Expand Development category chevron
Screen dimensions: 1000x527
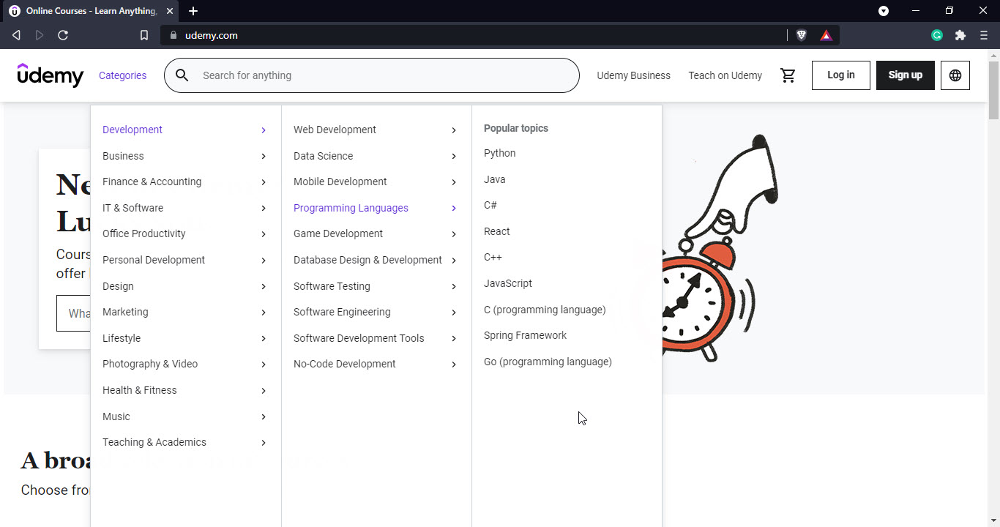[264, 130]
